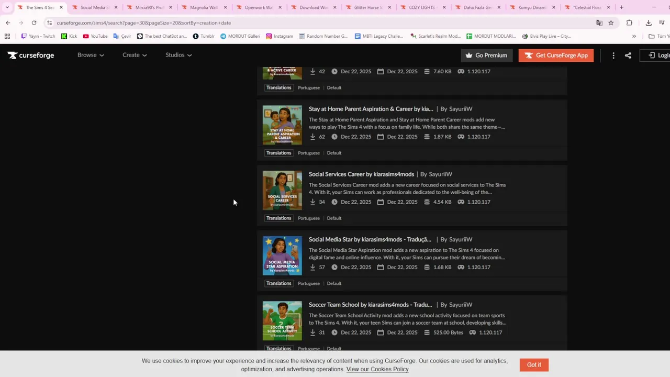The height and width of the screenshot is (377, 670).
Task: Open Stay at Home Parent mod thumbnail
Action: coord(282,125)
